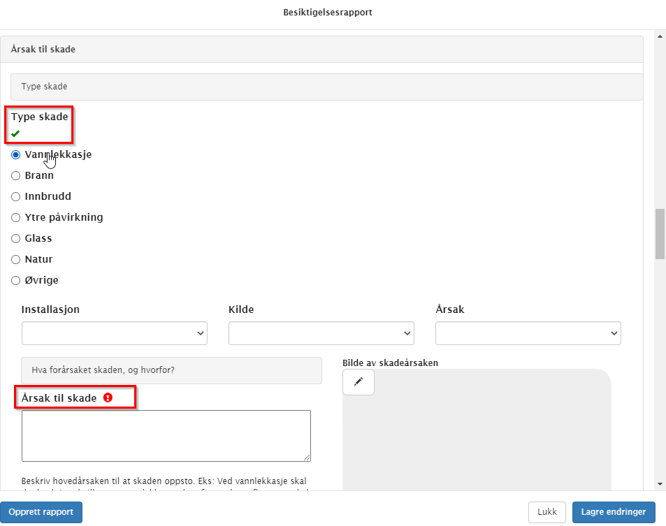This screenshot has height=526, width=666.
Task: Choose Natur as damage type
Action: point(16,260)
